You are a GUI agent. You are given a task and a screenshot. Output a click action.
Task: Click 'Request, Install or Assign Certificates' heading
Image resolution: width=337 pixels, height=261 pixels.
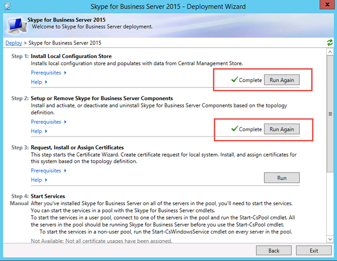pos(77,148)
